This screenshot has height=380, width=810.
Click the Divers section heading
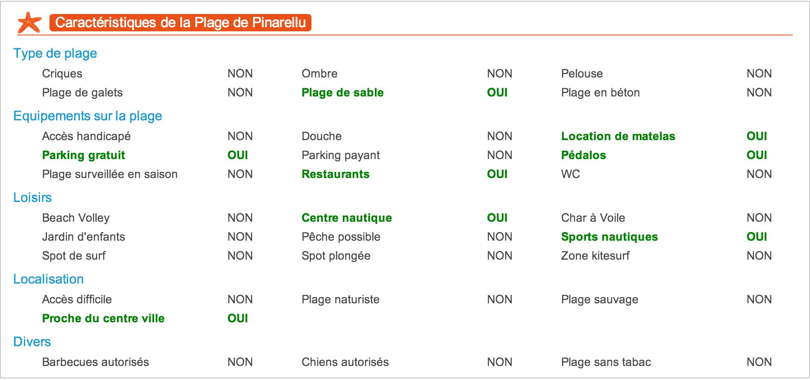click(32, 342)
